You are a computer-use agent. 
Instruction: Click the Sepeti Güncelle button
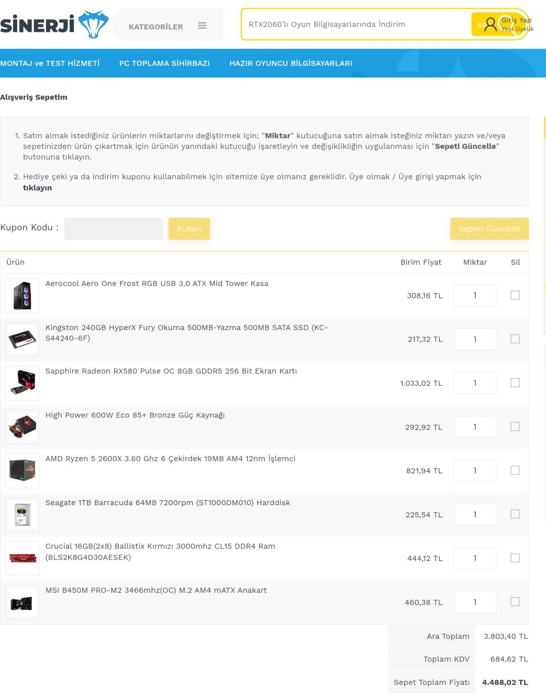point(489,228)
